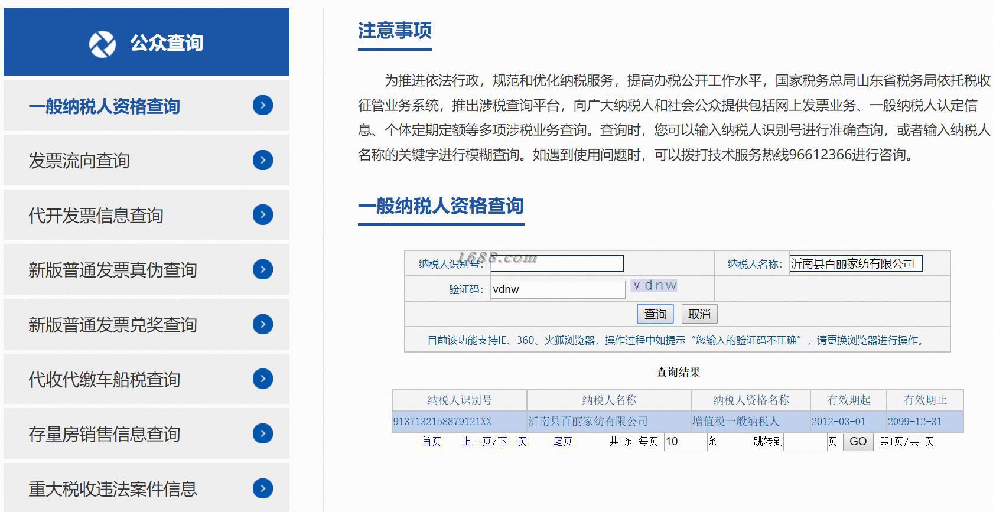Click column header 有效期止

click(925, 400)
